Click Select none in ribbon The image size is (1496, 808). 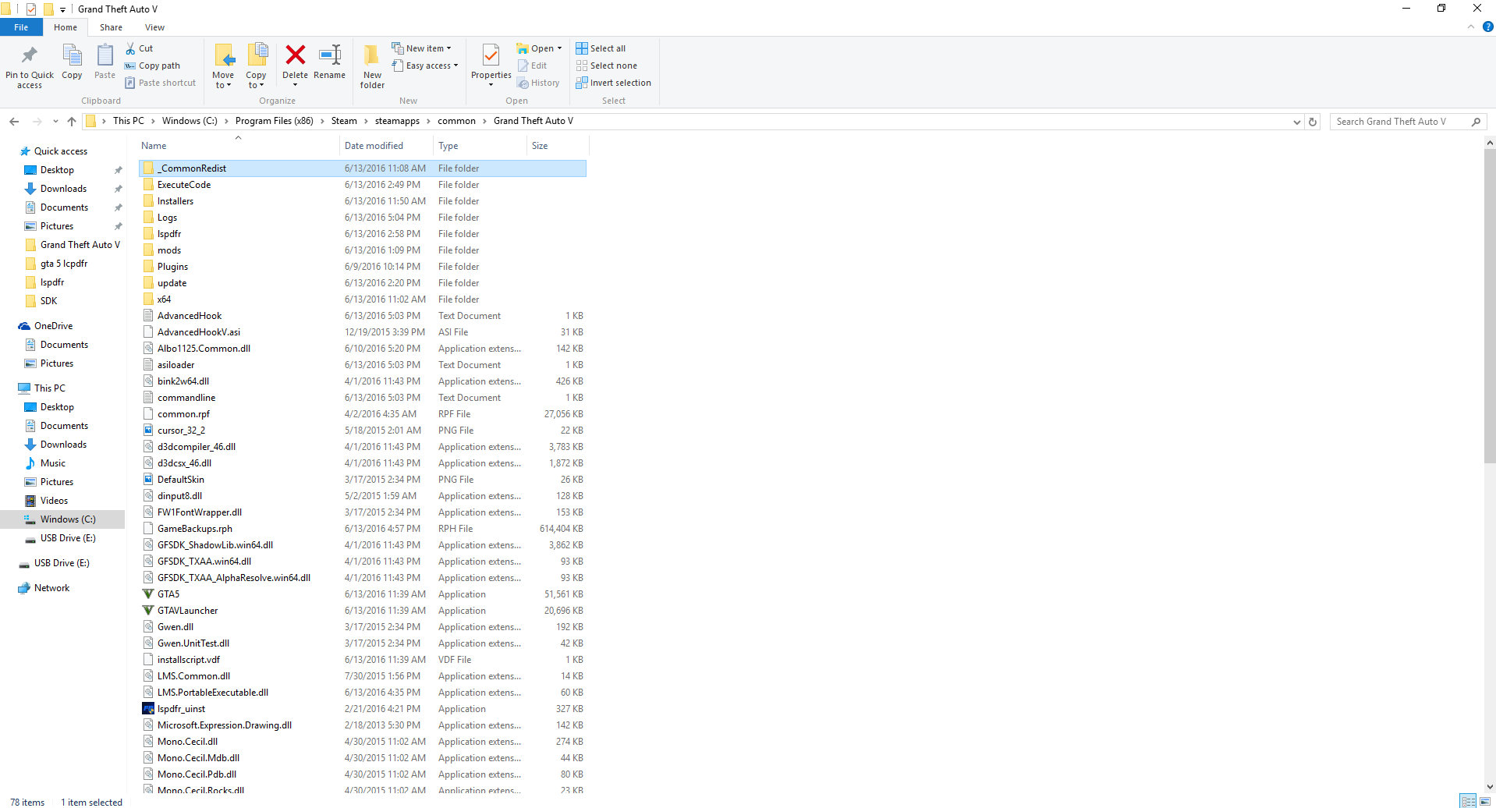[607, 66]
